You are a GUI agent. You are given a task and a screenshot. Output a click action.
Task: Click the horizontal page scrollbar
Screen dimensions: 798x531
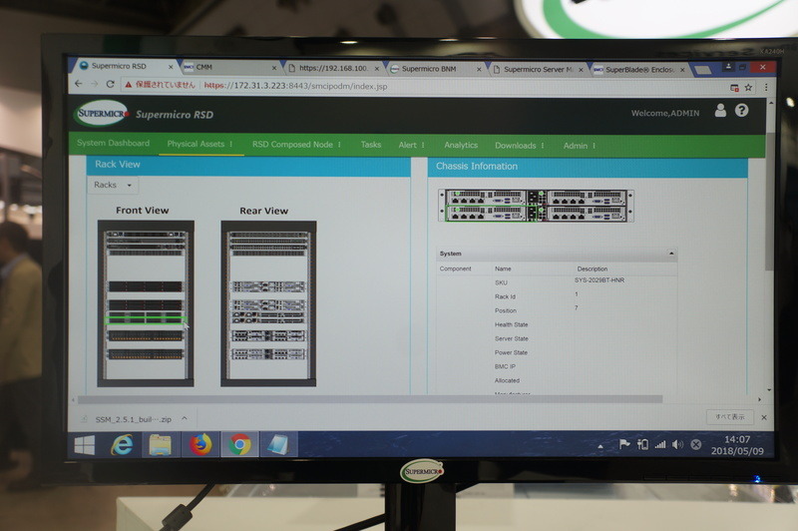pos(370,399)
